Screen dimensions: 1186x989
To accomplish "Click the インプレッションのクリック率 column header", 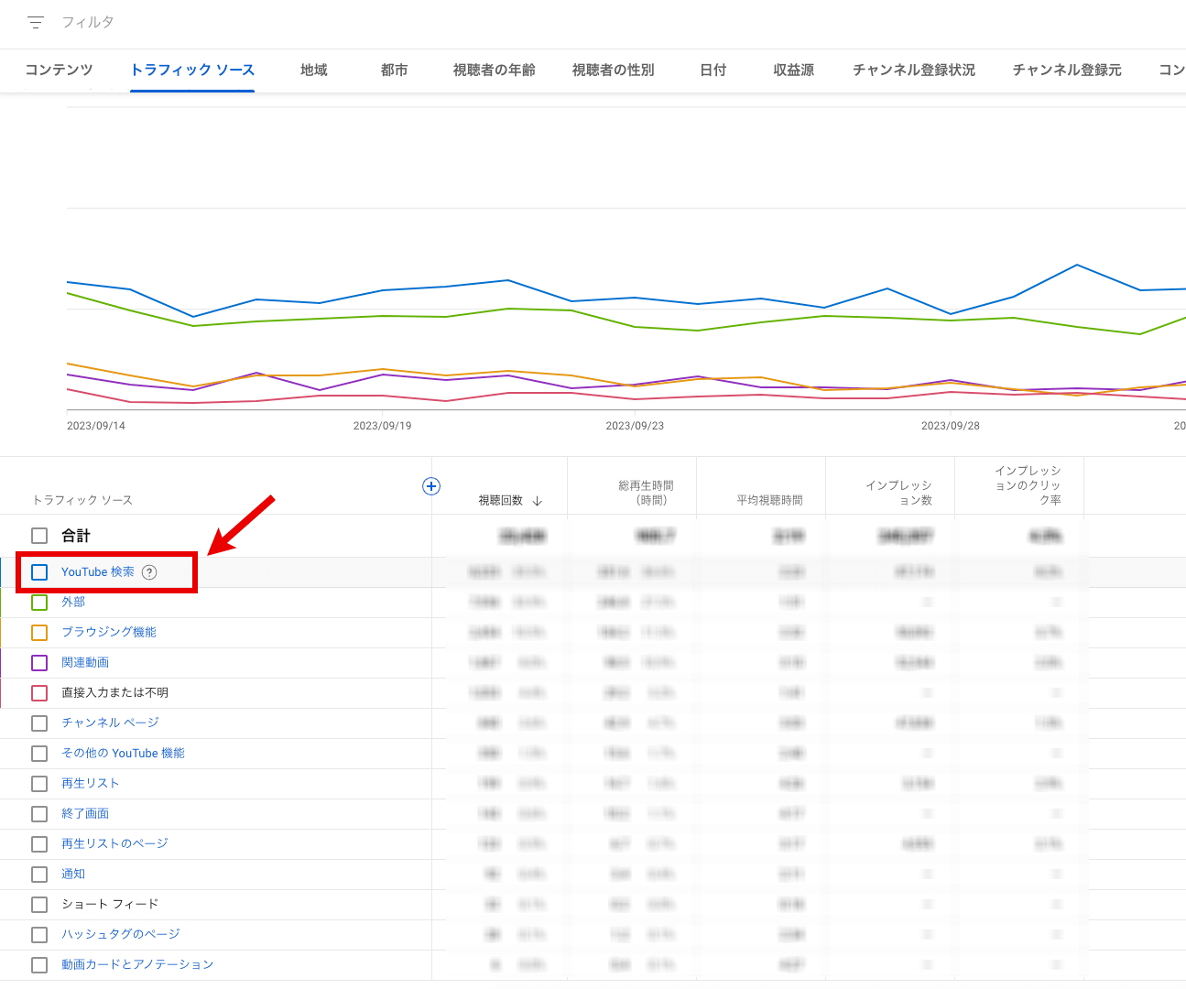I will pyautogui.click(x=1028, y=485).
